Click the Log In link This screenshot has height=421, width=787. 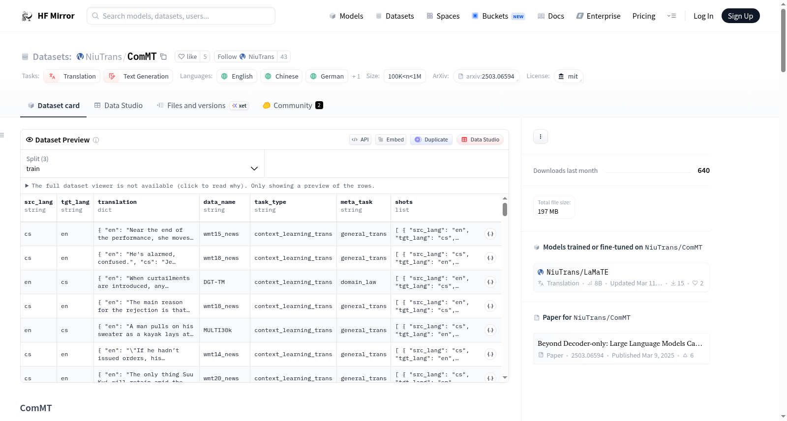(703, 16)
